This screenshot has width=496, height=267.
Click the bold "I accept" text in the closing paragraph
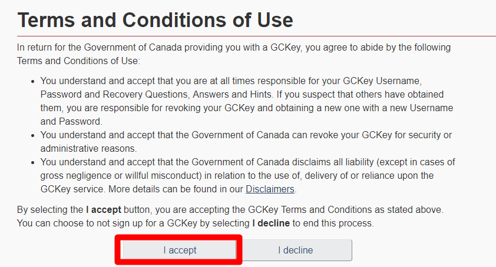(x=102, y=211)
